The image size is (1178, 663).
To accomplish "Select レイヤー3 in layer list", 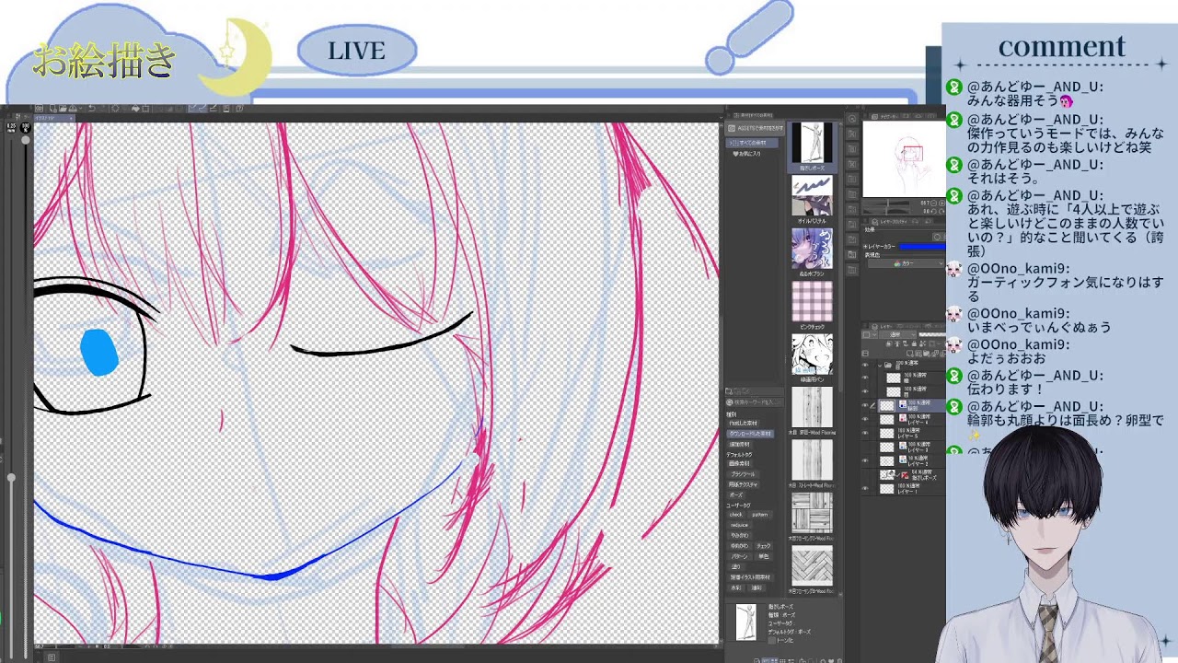I will point(911,447).
